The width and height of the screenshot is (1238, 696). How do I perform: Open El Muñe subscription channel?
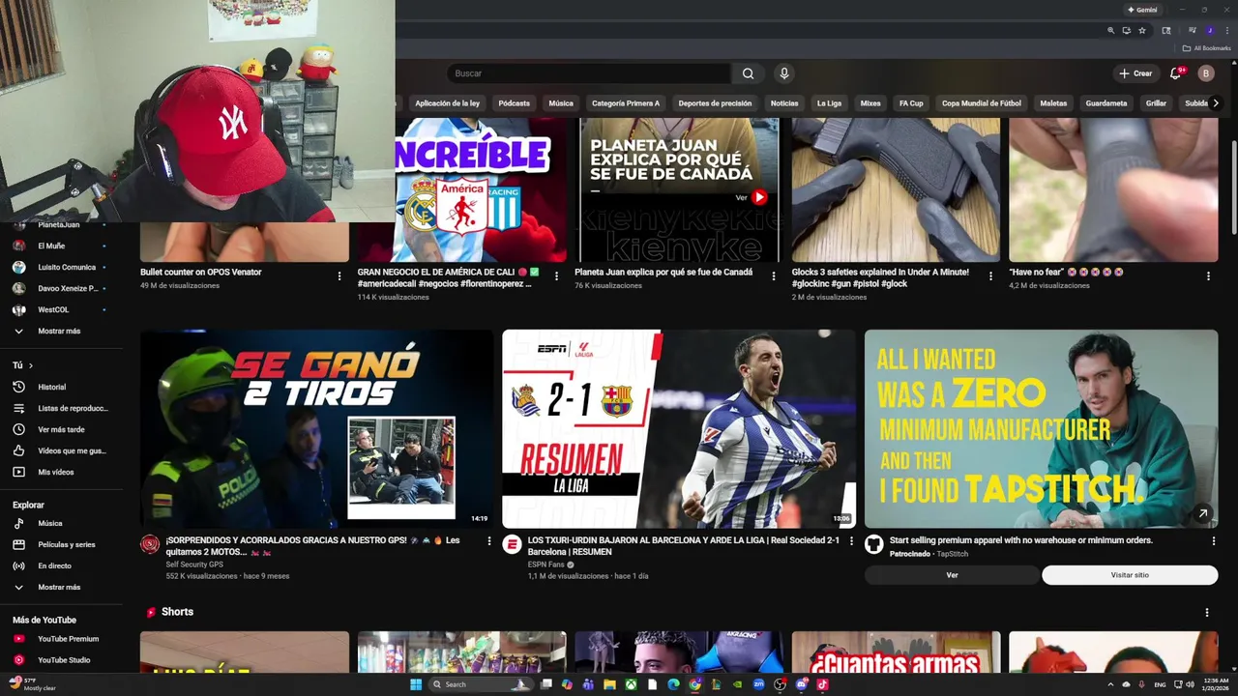[51, 246]
